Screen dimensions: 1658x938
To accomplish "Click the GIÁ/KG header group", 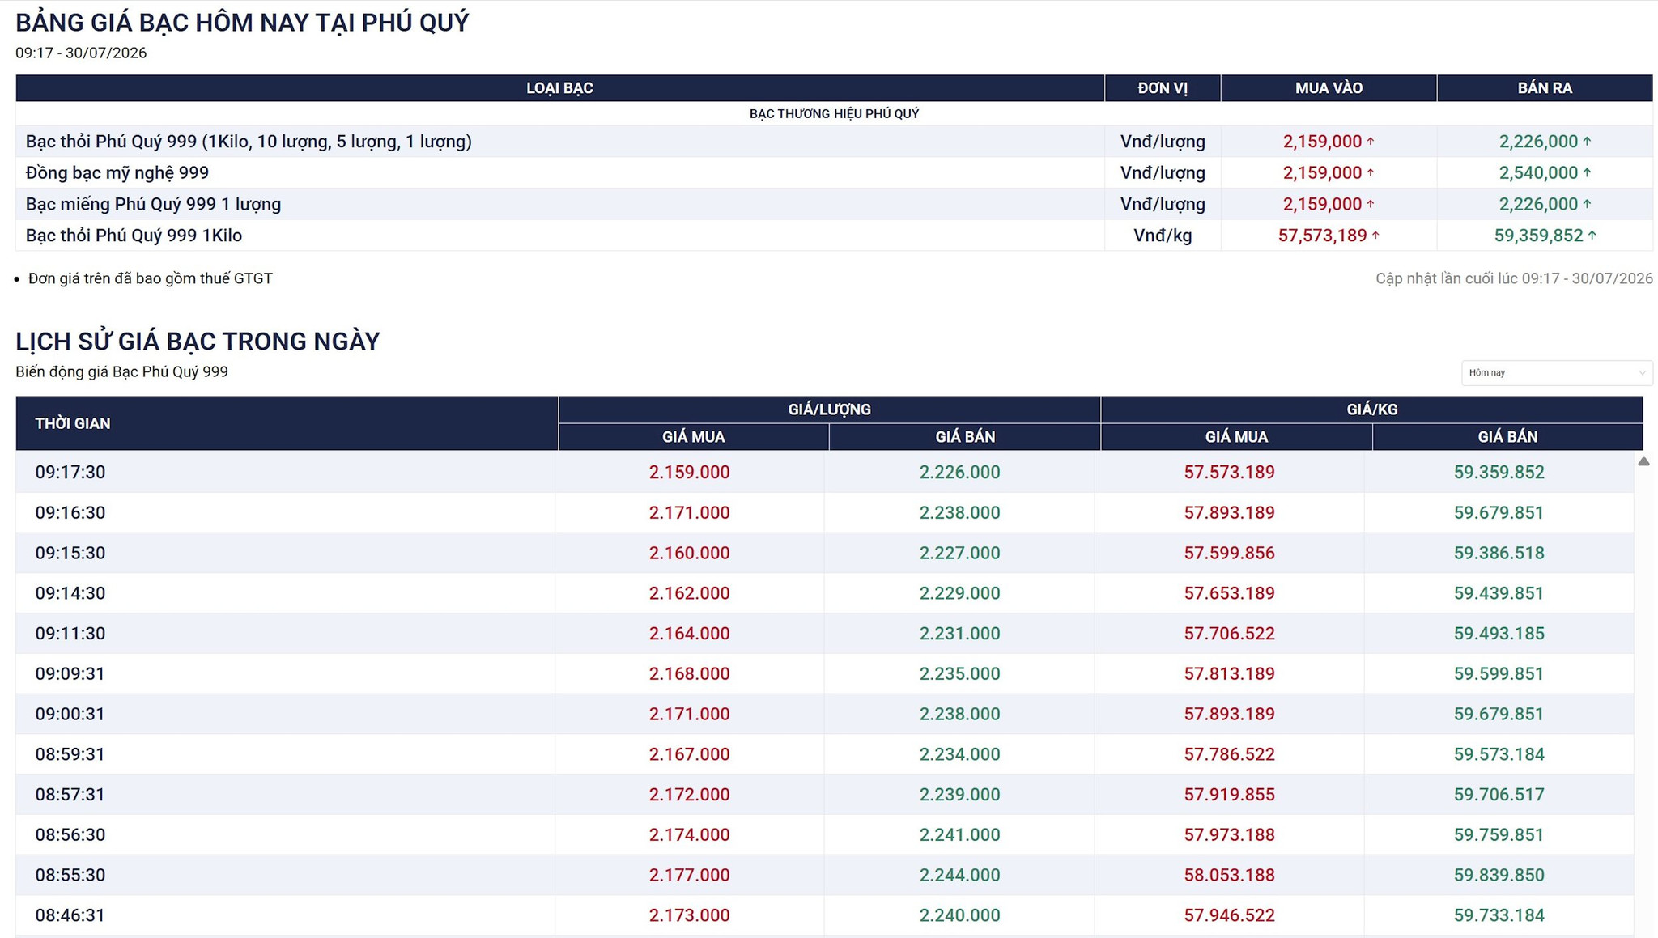I will pos(1371,410).
